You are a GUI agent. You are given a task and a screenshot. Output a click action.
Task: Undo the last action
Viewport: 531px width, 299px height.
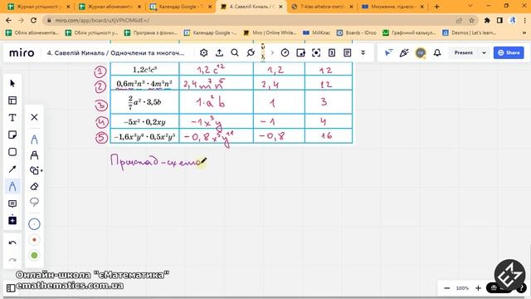tap(12, 243)
